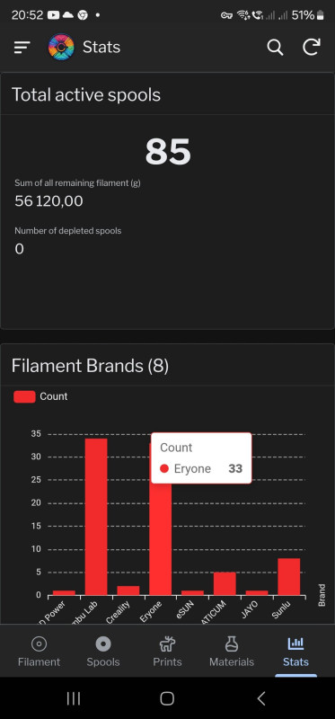
Task: Open the Materials flask tab
Action: [x=232, y=651]
